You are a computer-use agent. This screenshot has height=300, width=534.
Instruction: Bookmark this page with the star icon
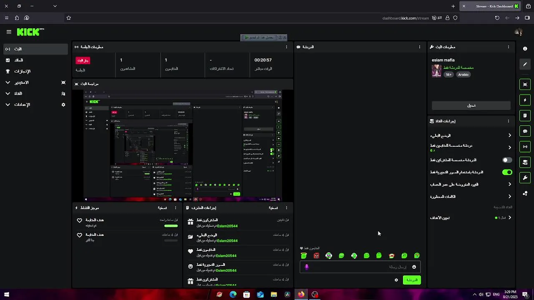tap(69, 18)
